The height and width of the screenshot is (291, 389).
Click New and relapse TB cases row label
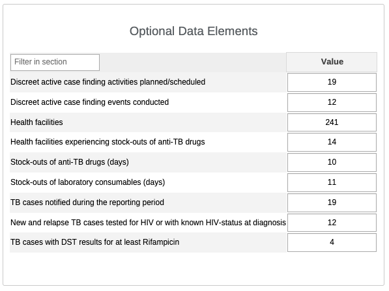pyautogui.click(x=148, y=223)
